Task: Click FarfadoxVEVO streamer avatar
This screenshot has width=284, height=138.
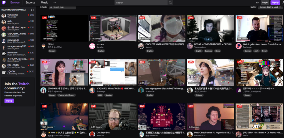Action: pyautogui.click(x=190, y=134)
